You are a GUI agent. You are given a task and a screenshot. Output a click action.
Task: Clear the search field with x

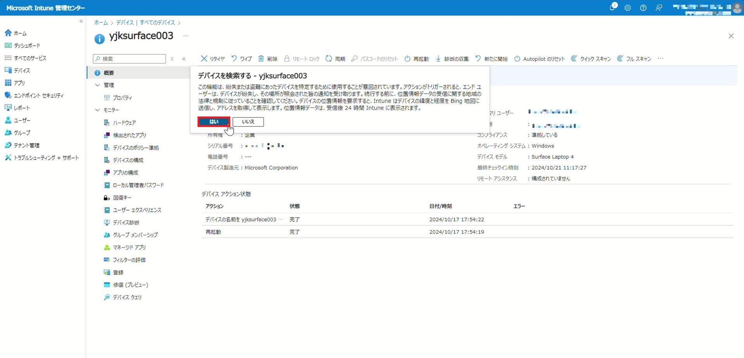(x=172, y=59)
